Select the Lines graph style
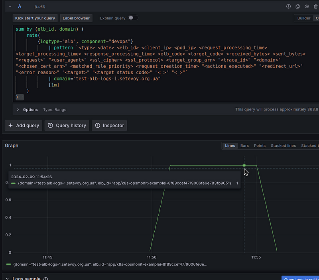The image size is (319, 280). pos(230,146)
